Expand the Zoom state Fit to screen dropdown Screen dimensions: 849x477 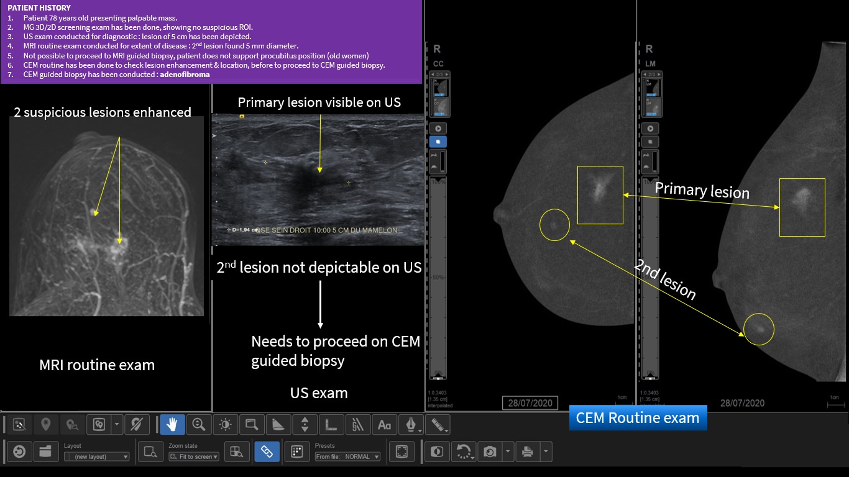(195, 457)
